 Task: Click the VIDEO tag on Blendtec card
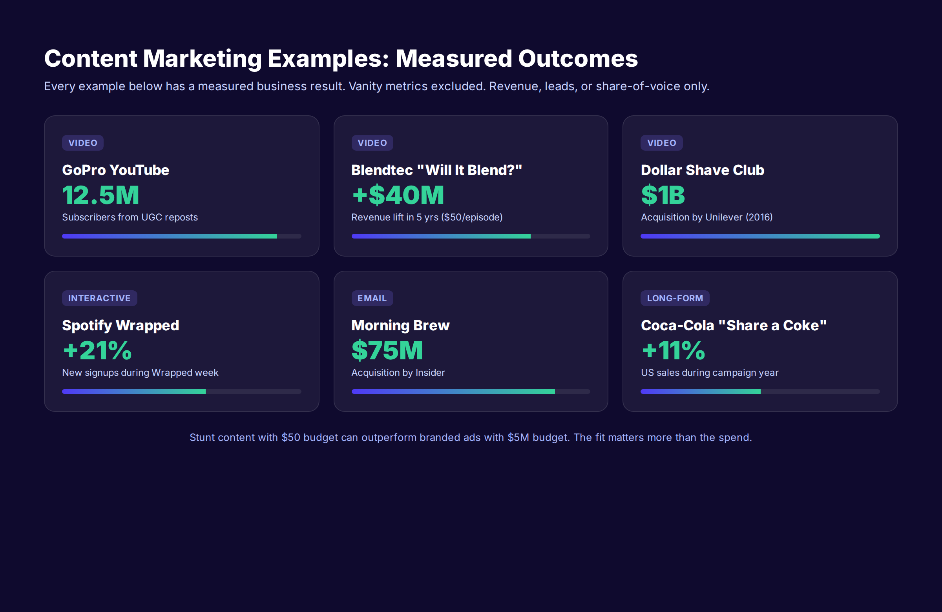pyautogui.click(x=372, y=143)
